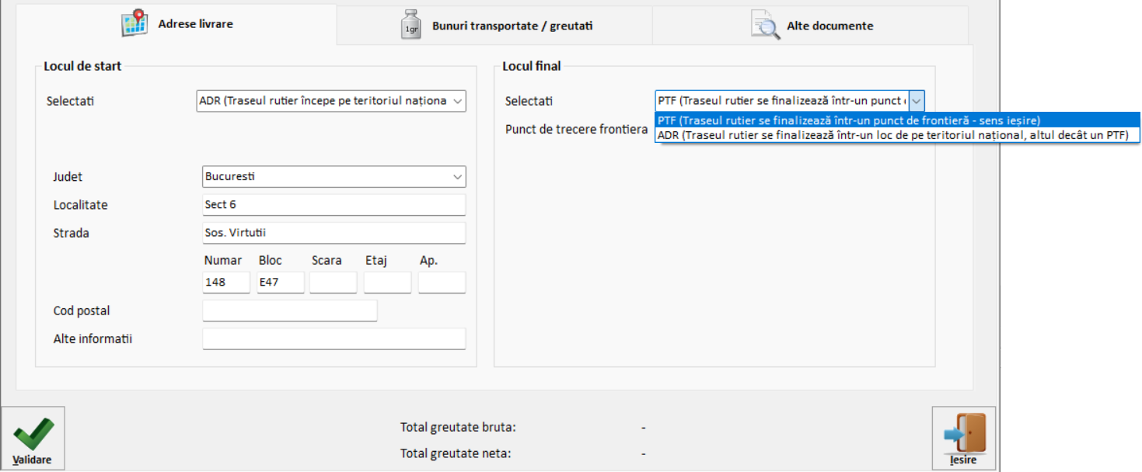Click Strada field with Sos. Virtutii
Image resolution: width=1142 pixels, height=472 pixels.
(334, 233)
